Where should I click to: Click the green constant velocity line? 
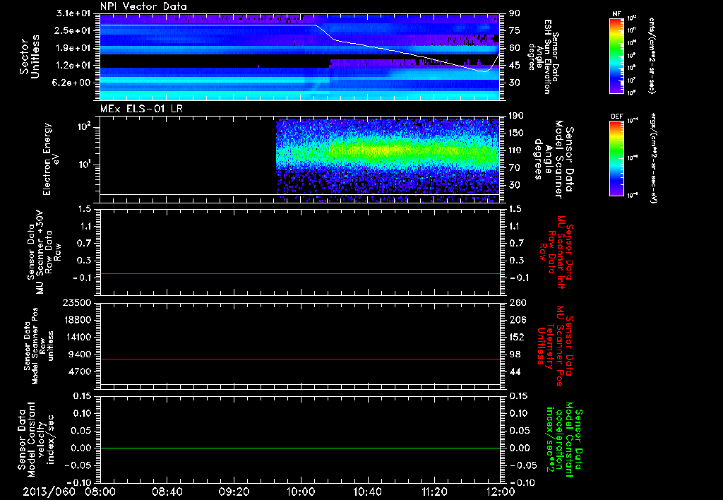click(x=300, y=448)
